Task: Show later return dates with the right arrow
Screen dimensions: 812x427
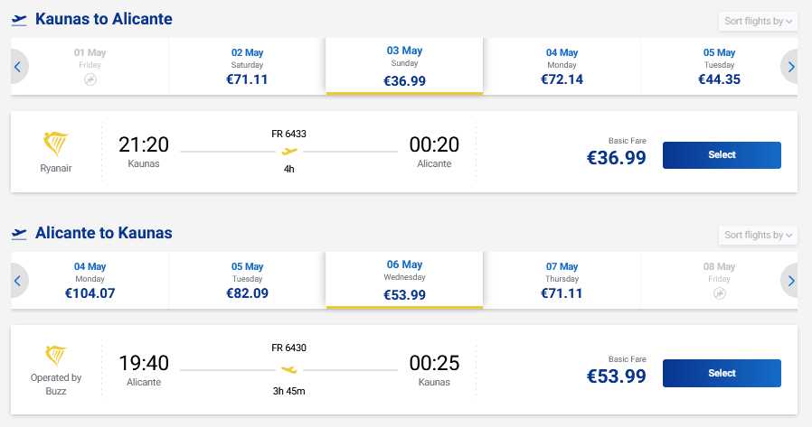Action: tap(791, 281)
